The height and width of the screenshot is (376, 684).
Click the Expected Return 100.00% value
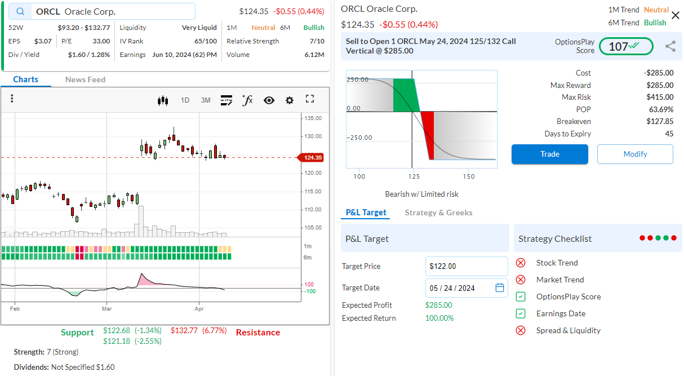(x=439, y=318)
